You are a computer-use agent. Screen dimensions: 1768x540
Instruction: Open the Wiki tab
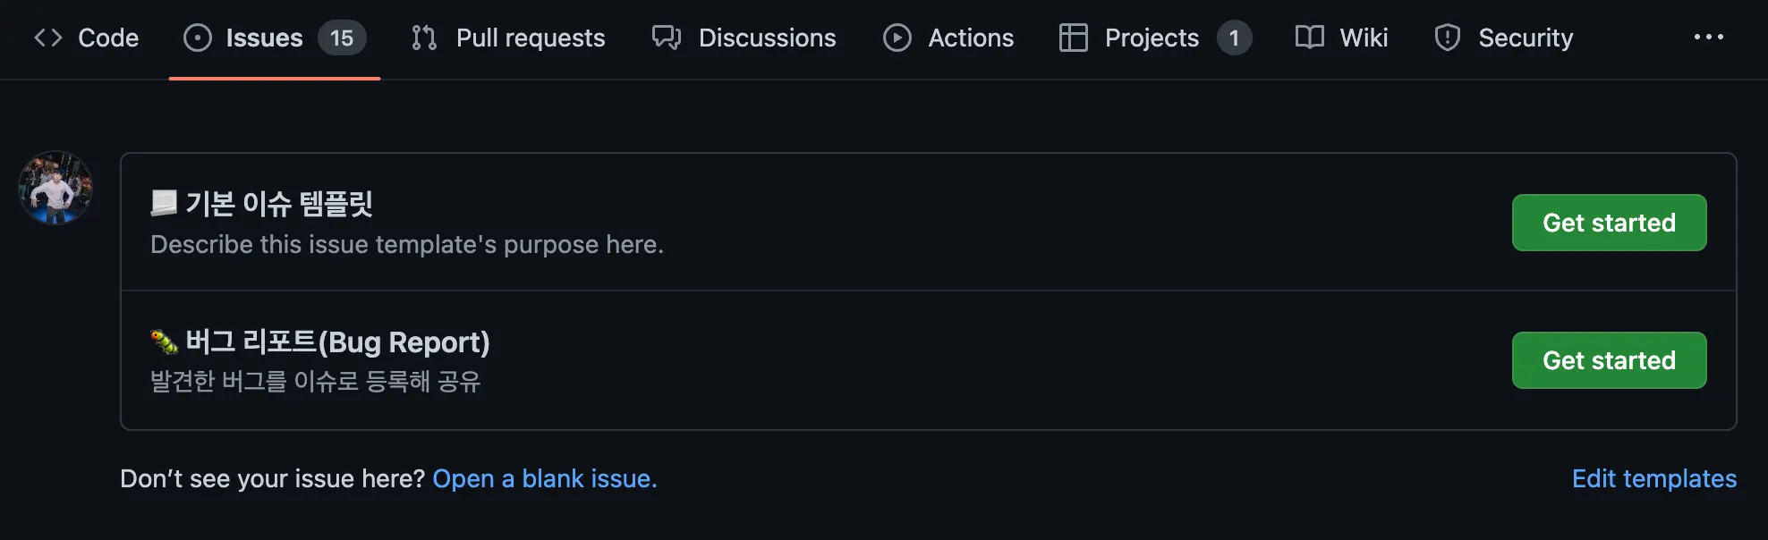pyautogui.click(x=1364, y=38)
